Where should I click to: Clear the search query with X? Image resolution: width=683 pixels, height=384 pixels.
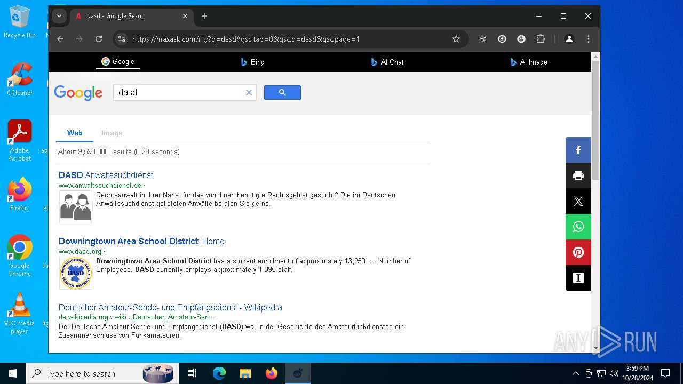click(249, 92)
